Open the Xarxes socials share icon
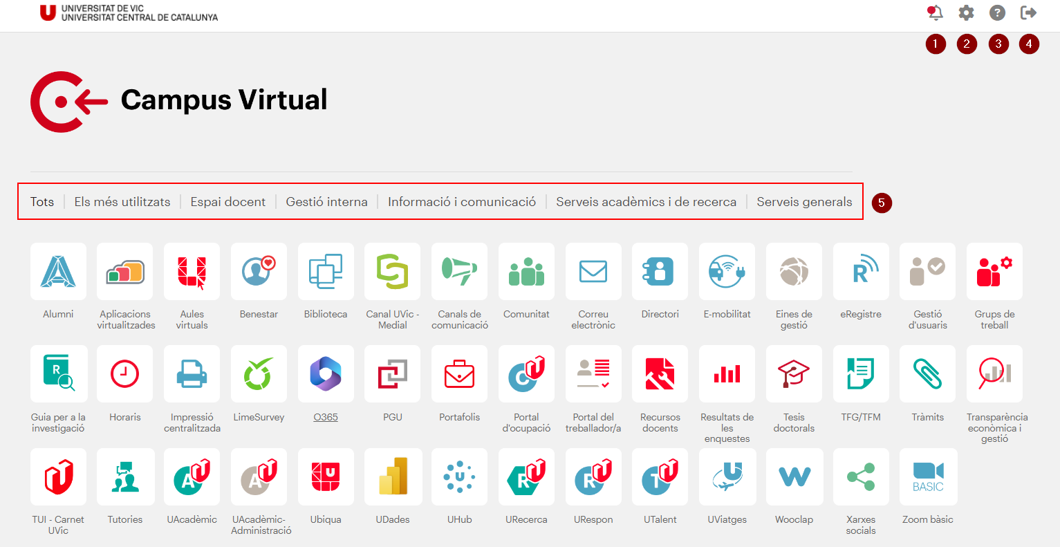 click(861, 476)
